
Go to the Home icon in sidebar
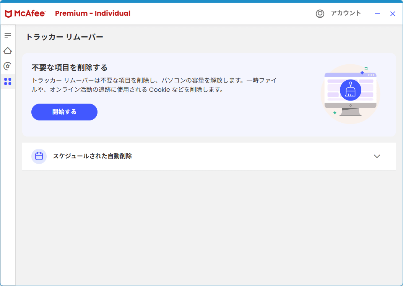pos(7,50)
